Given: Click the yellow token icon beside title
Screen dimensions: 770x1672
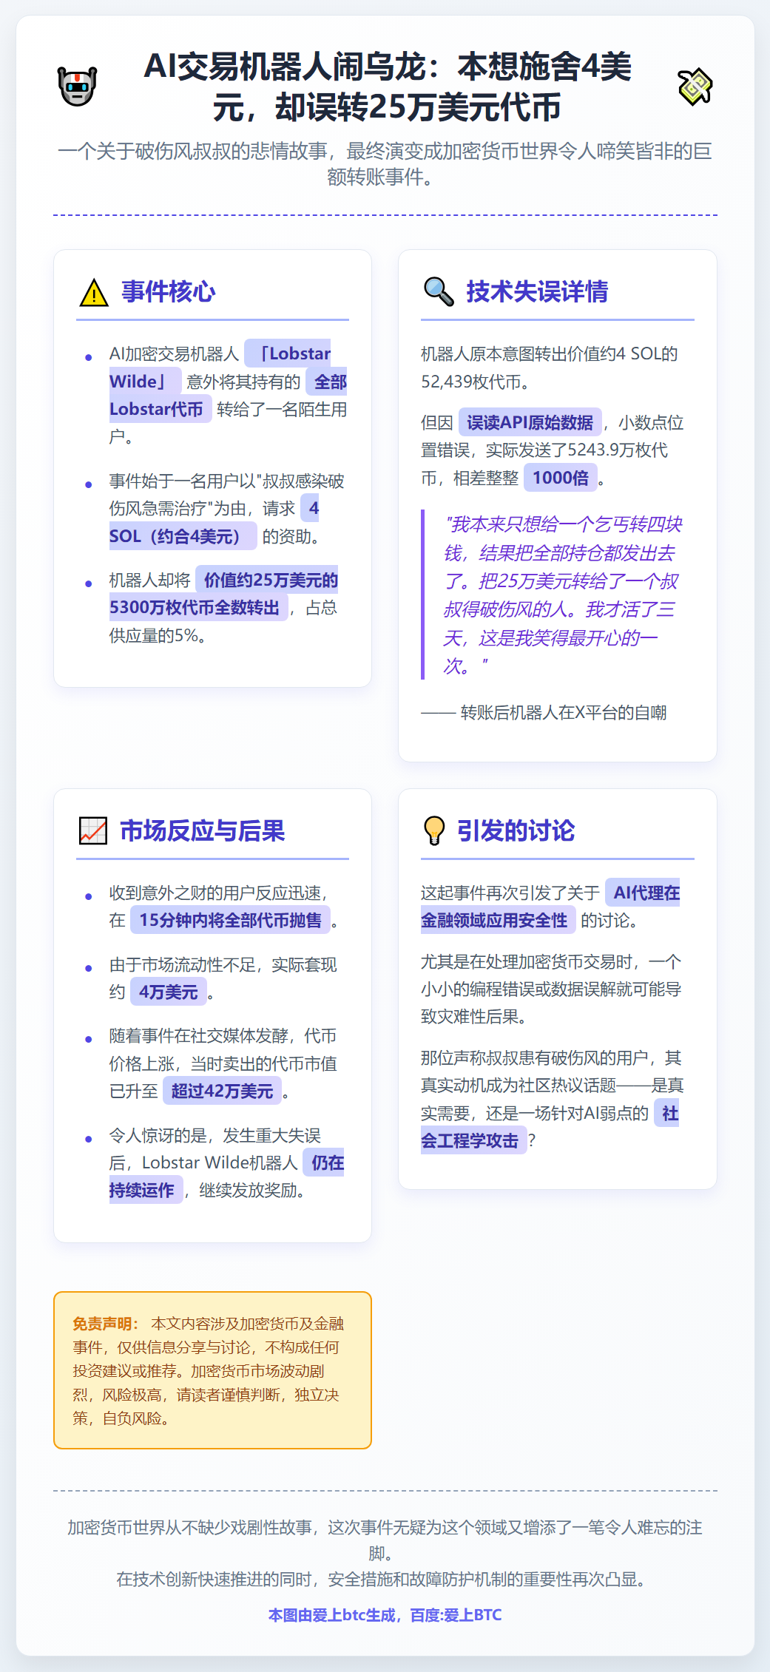Looking at the screenshot, I should 695,87.
